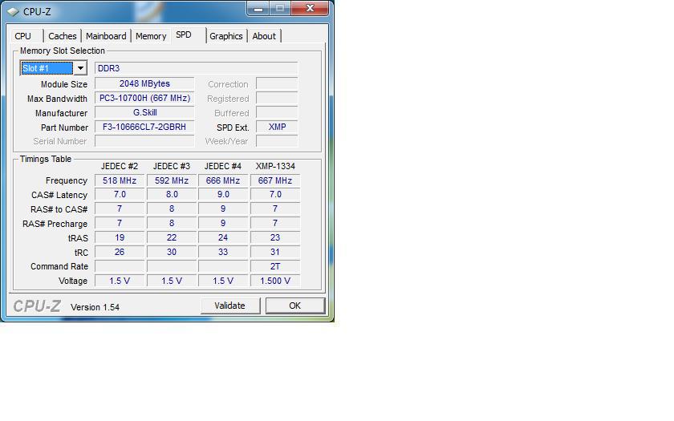Click the tRC value 31
This screenshot has height=421, width=674.
point(275,252)
